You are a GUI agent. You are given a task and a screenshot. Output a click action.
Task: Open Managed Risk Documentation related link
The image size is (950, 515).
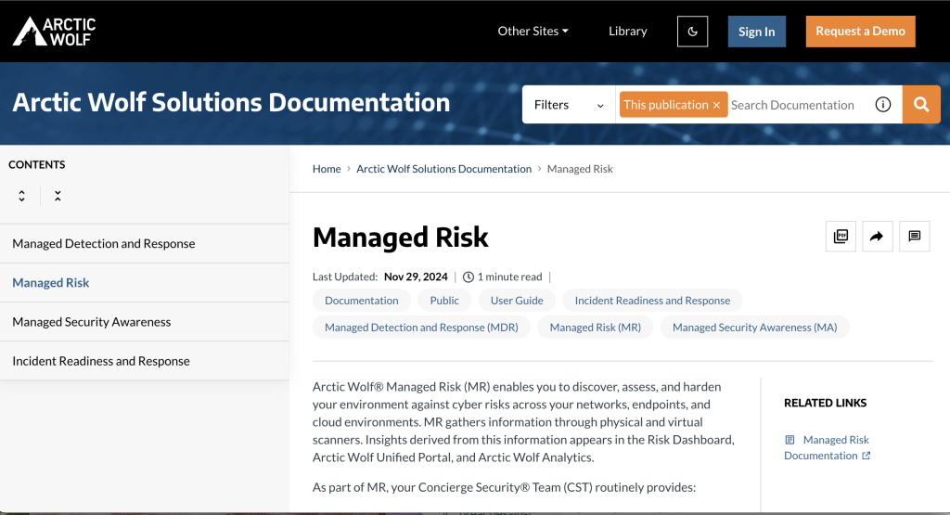[x=828, y=448]
